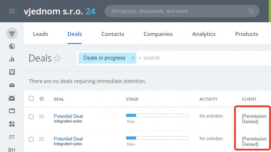
Task: Open the ST sidebar shortcut
Action: pos(12,137)
